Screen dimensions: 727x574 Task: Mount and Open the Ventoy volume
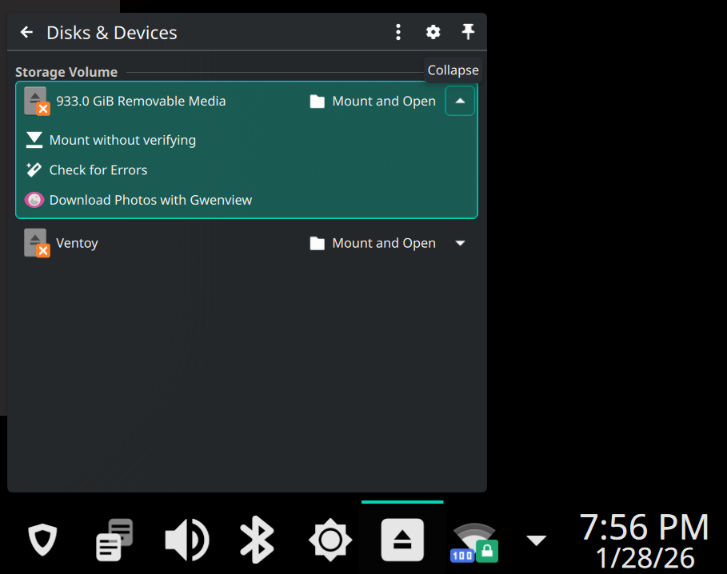point(373,243)
